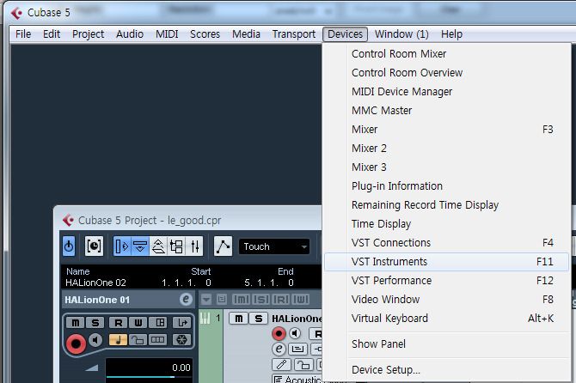
Task: Mute HALionOne 01 in the Inspector
Action: click(76, 323)
